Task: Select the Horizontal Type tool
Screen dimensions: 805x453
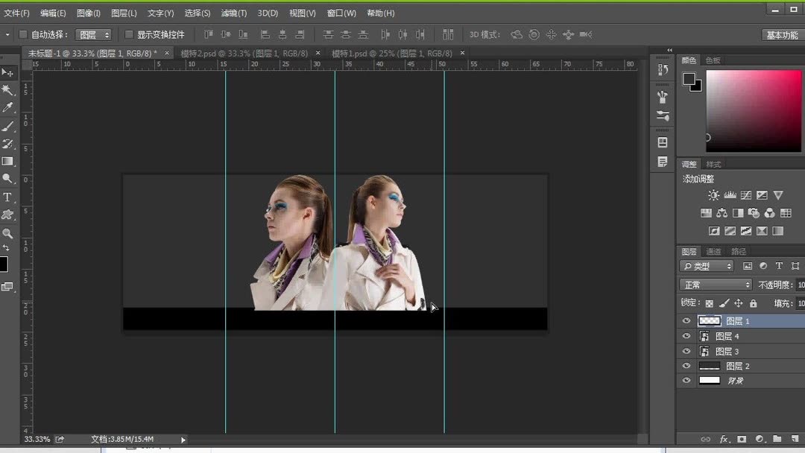Action: point(7,197)
